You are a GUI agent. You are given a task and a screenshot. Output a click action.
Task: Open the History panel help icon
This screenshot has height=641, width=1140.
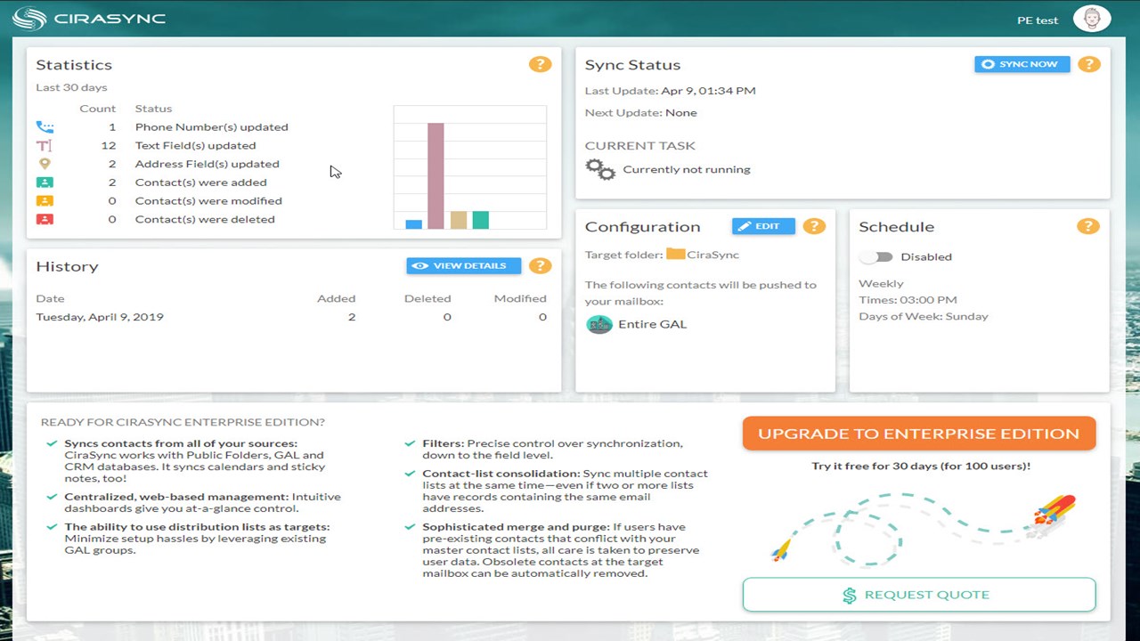point(540,265)
